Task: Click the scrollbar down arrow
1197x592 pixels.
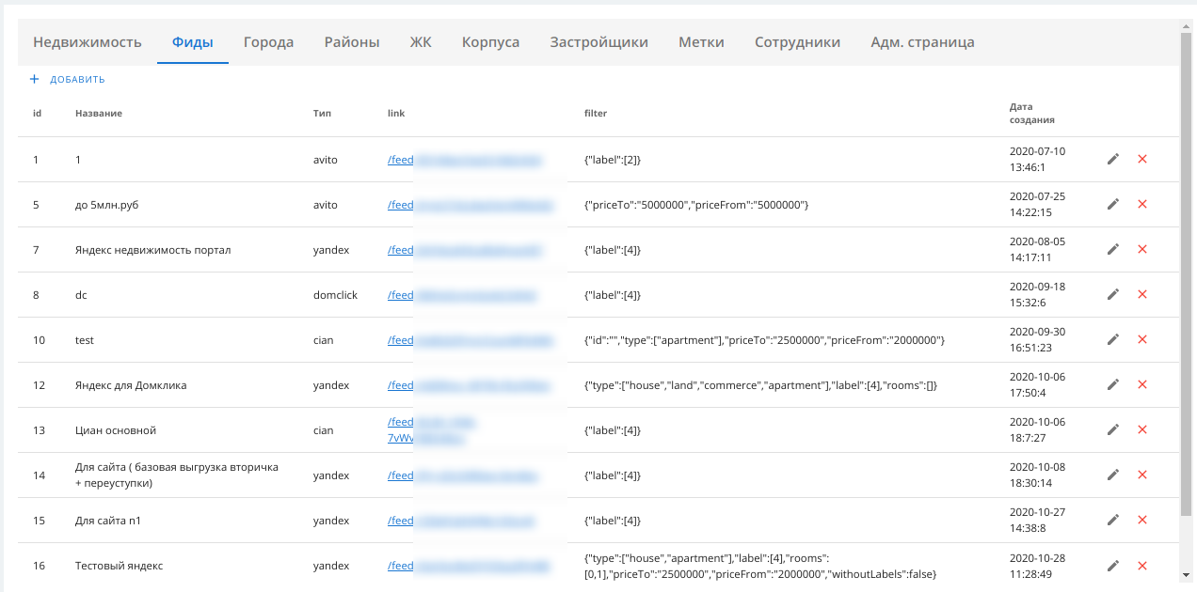Action: [1186, 575]
